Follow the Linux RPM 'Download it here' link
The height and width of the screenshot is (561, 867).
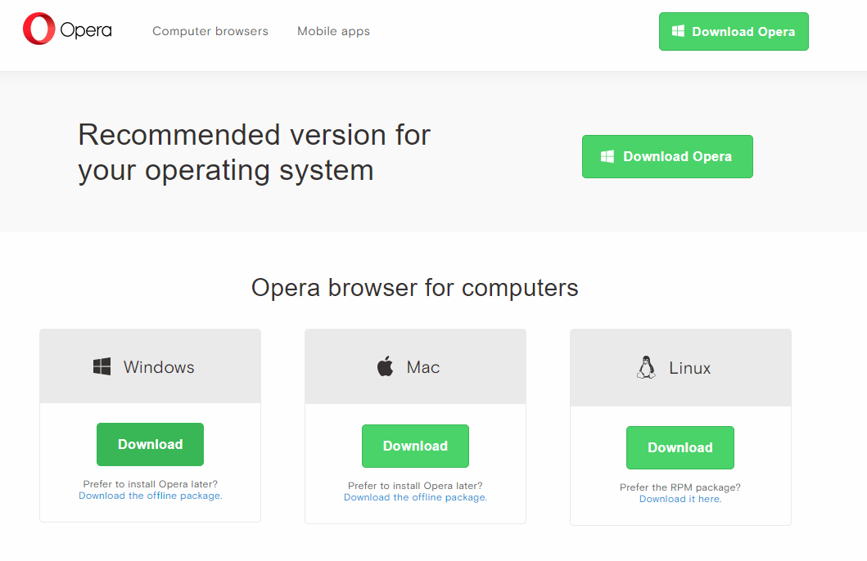tap(680, 499)
